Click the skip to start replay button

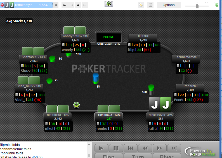point(130,148)
